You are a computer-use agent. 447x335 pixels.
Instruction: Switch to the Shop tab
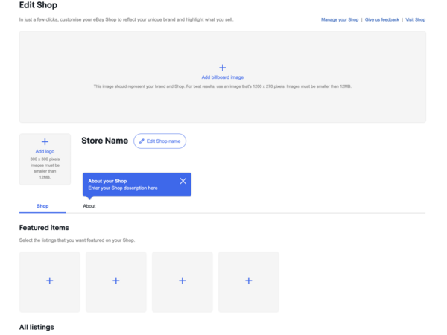[42, 206]
